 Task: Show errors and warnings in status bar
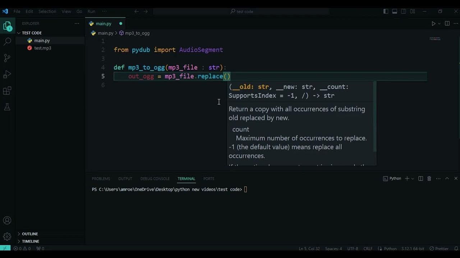coord(22,248)
